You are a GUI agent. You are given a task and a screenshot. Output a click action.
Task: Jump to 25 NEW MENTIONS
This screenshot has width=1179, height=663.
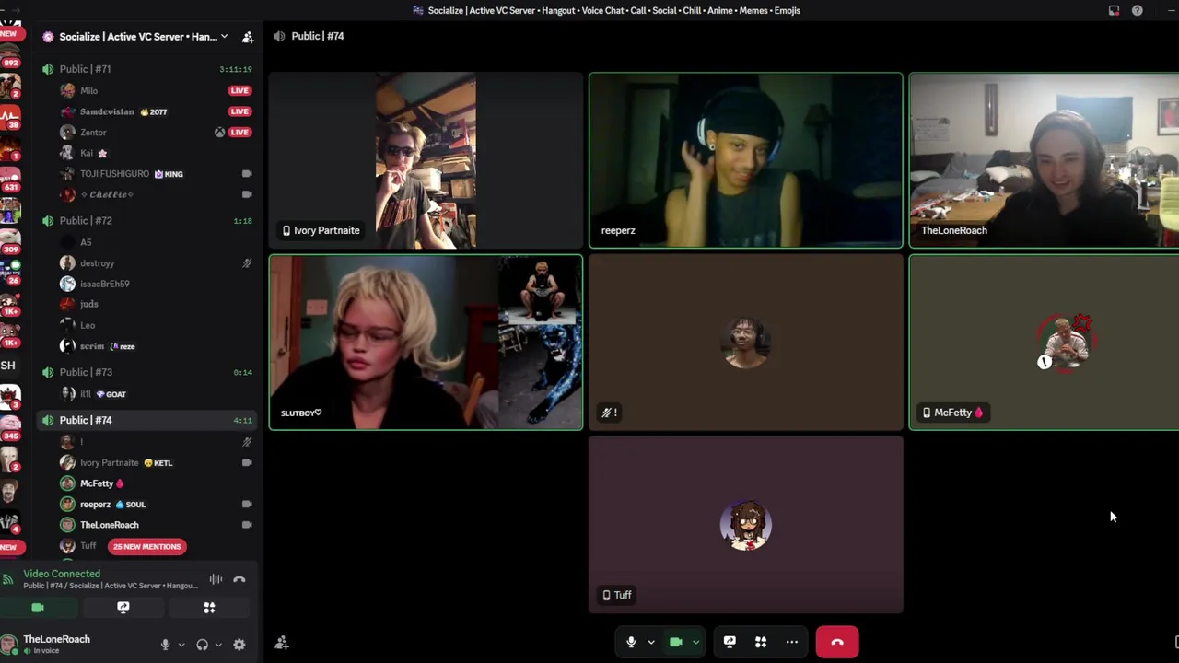pyautogui.click(x=147, y=546)
